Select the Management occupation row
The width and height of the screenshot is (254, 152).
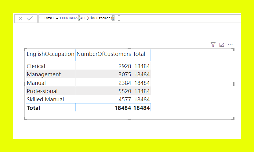tap(44, 74)
